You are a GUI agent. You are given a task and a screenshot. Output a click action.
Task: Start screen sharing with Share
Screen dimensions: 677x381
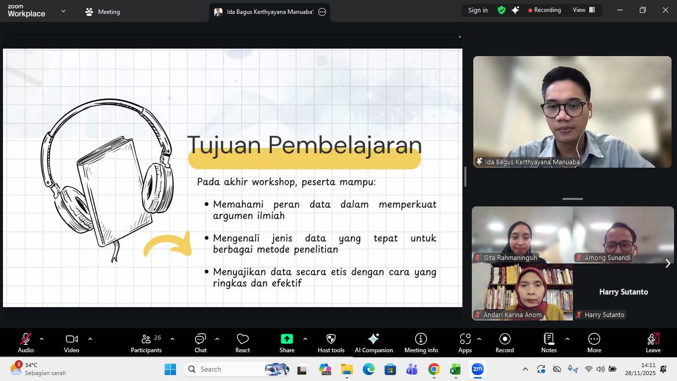286,339
